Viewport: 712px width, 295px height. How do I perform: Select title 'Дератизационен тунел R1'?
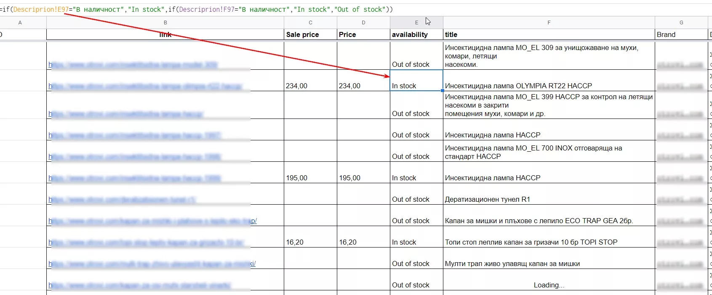(x=549, y=194)
